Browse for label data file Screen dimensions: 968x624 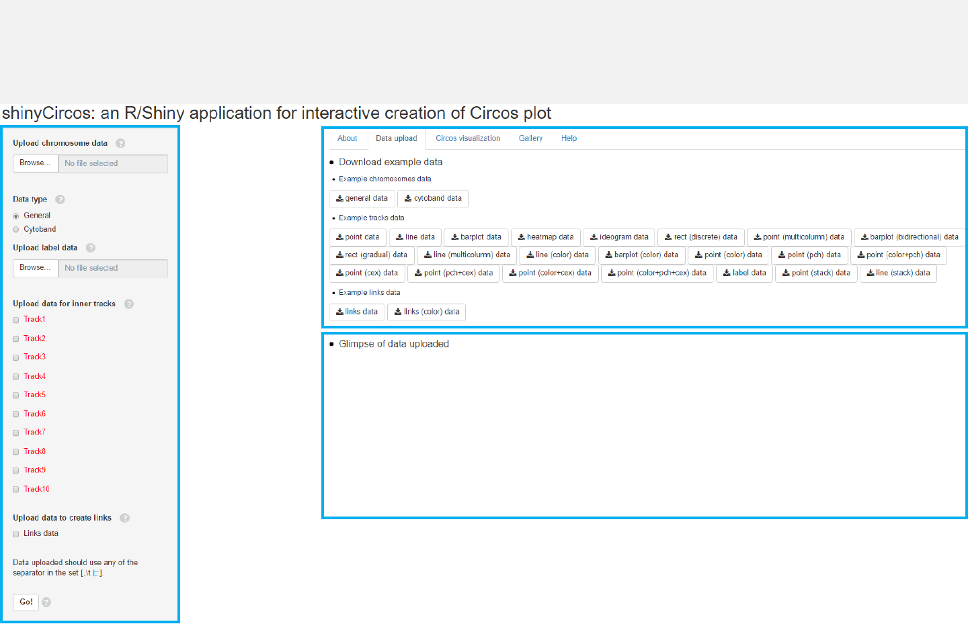click(x=35, y=268)
